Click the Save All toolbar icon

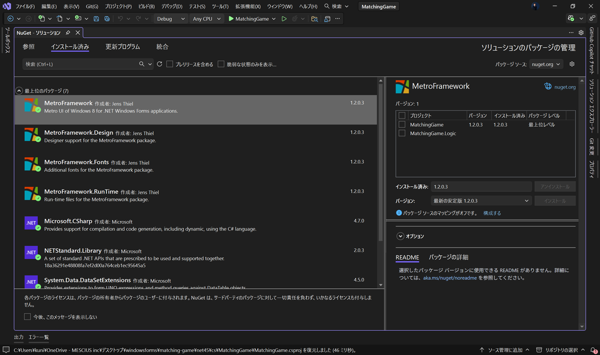[108, 18]
